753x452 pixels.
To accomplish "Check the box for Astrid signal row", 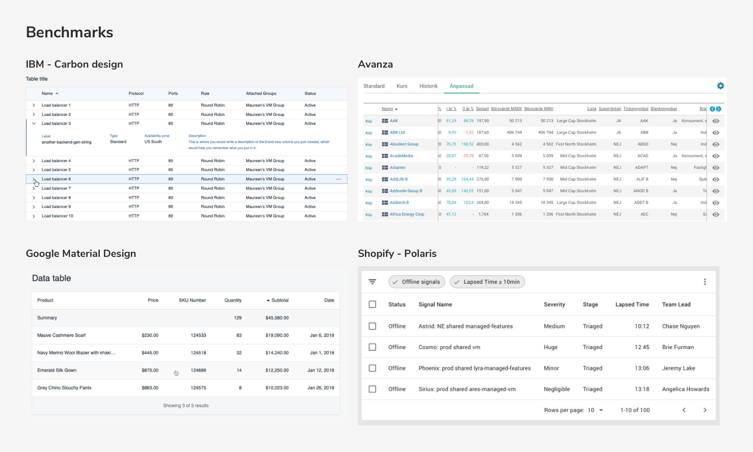I will pyautogui.click(x=372, y=326).
